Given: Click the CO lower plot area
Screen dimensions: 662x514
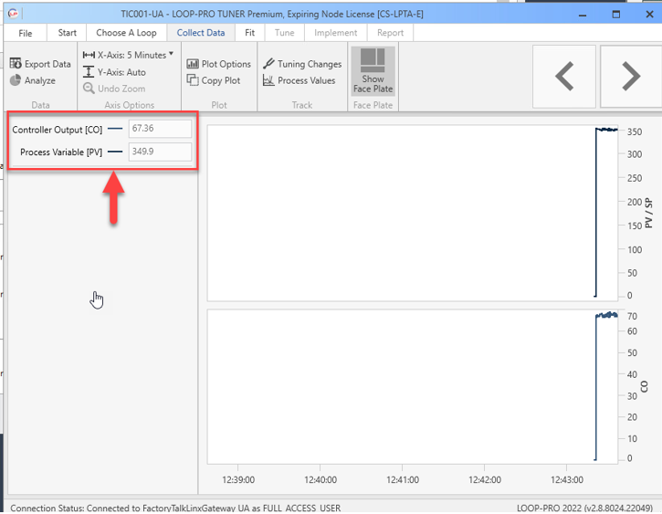Looking at the screenshot, I should click(413, 386).
